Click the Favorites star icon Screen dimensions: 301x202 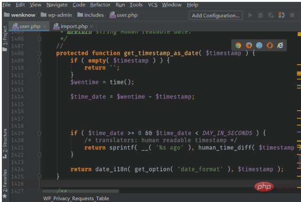click(x=5, y=196)
